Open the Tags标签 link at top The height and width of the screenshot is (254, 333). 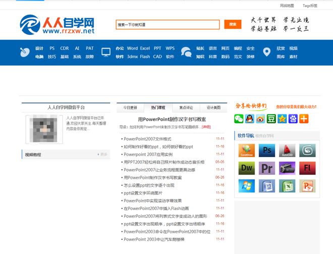310,6
